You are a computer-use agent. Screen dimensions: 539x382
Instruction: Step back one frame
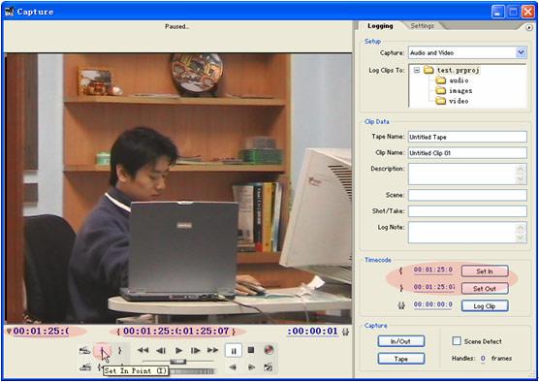coord(161,350)
